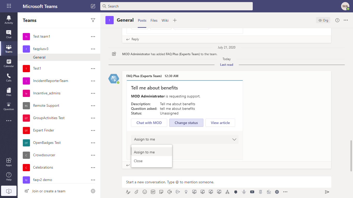Send the message with arrow icon
The image size is (353, 198).
click(x=327, y=192)
